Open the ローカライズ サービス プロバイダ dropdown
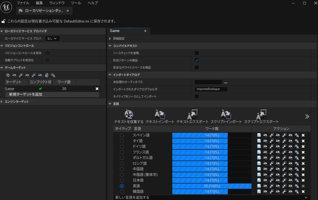Viewport: 318px width, 200px height. click(x=52, y=39)
